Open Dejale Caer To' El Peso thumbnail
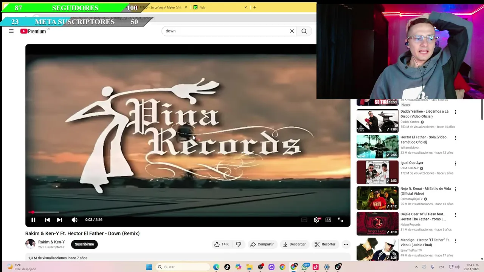This screenshot has width=484, height=272. tap(377, 224)
